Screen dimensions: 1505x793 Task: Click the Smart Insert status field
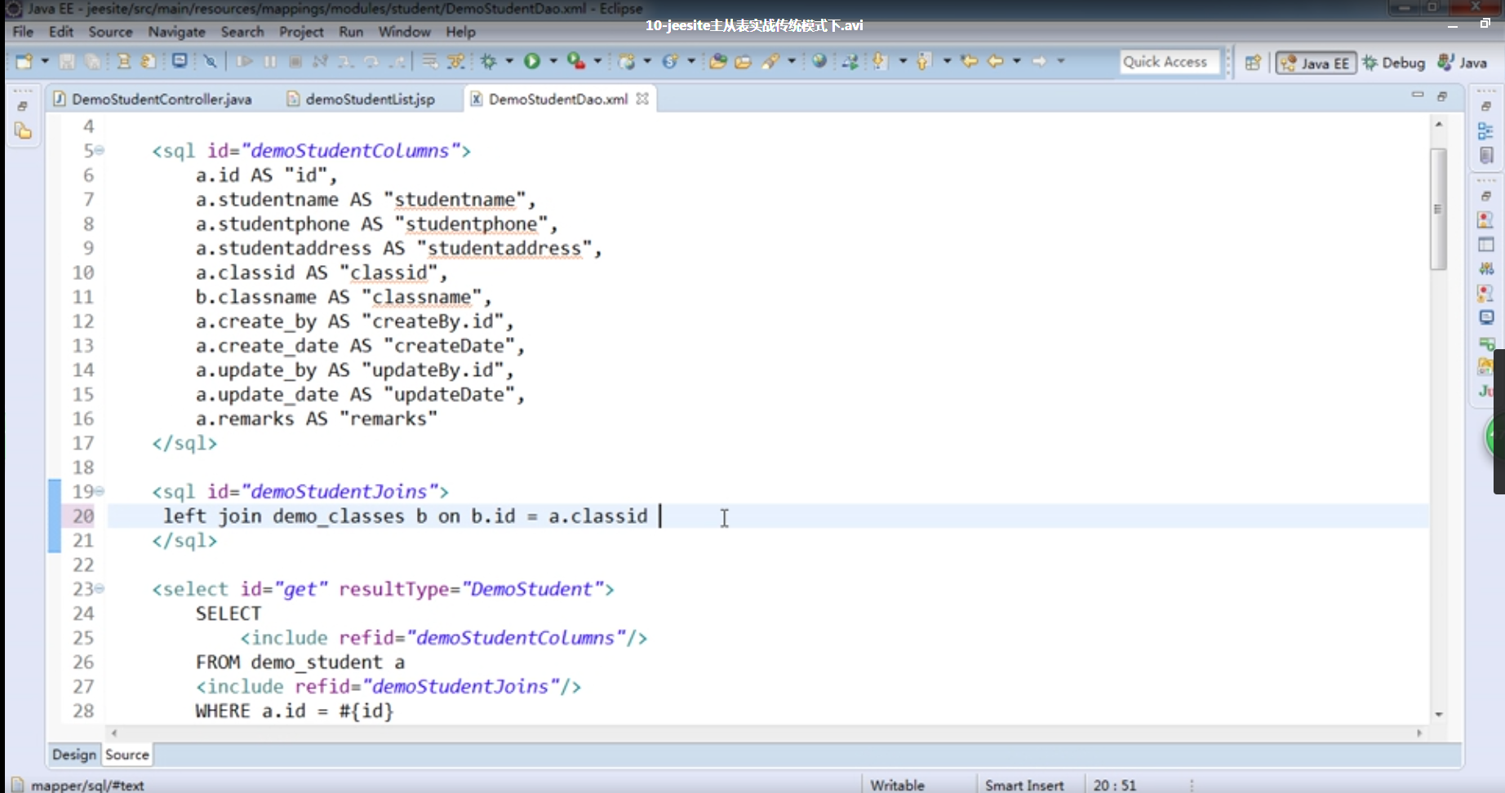click(x=1024, y=785)
